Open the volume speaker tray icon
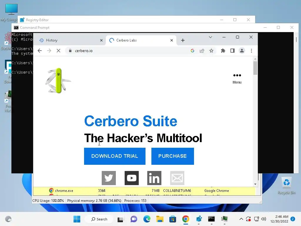Viewport: 301px width, 226px height. tap(264, 219)
